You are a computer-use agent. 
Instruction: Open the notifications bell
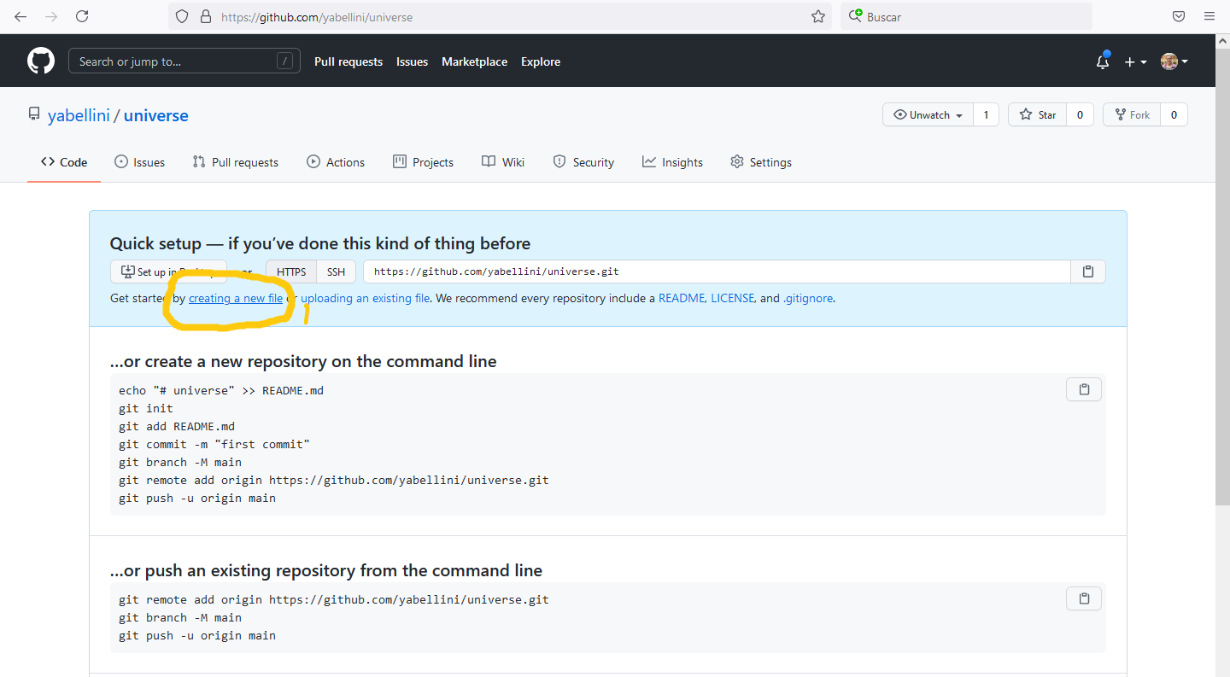tap(1103, 61)
